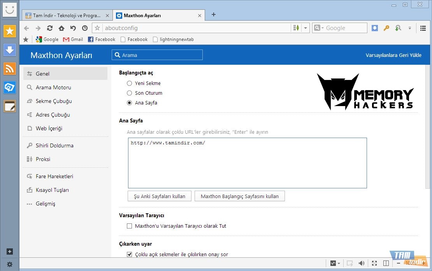Open the search engine selector dropdown

pyautogui.click(x=318, y=28)
